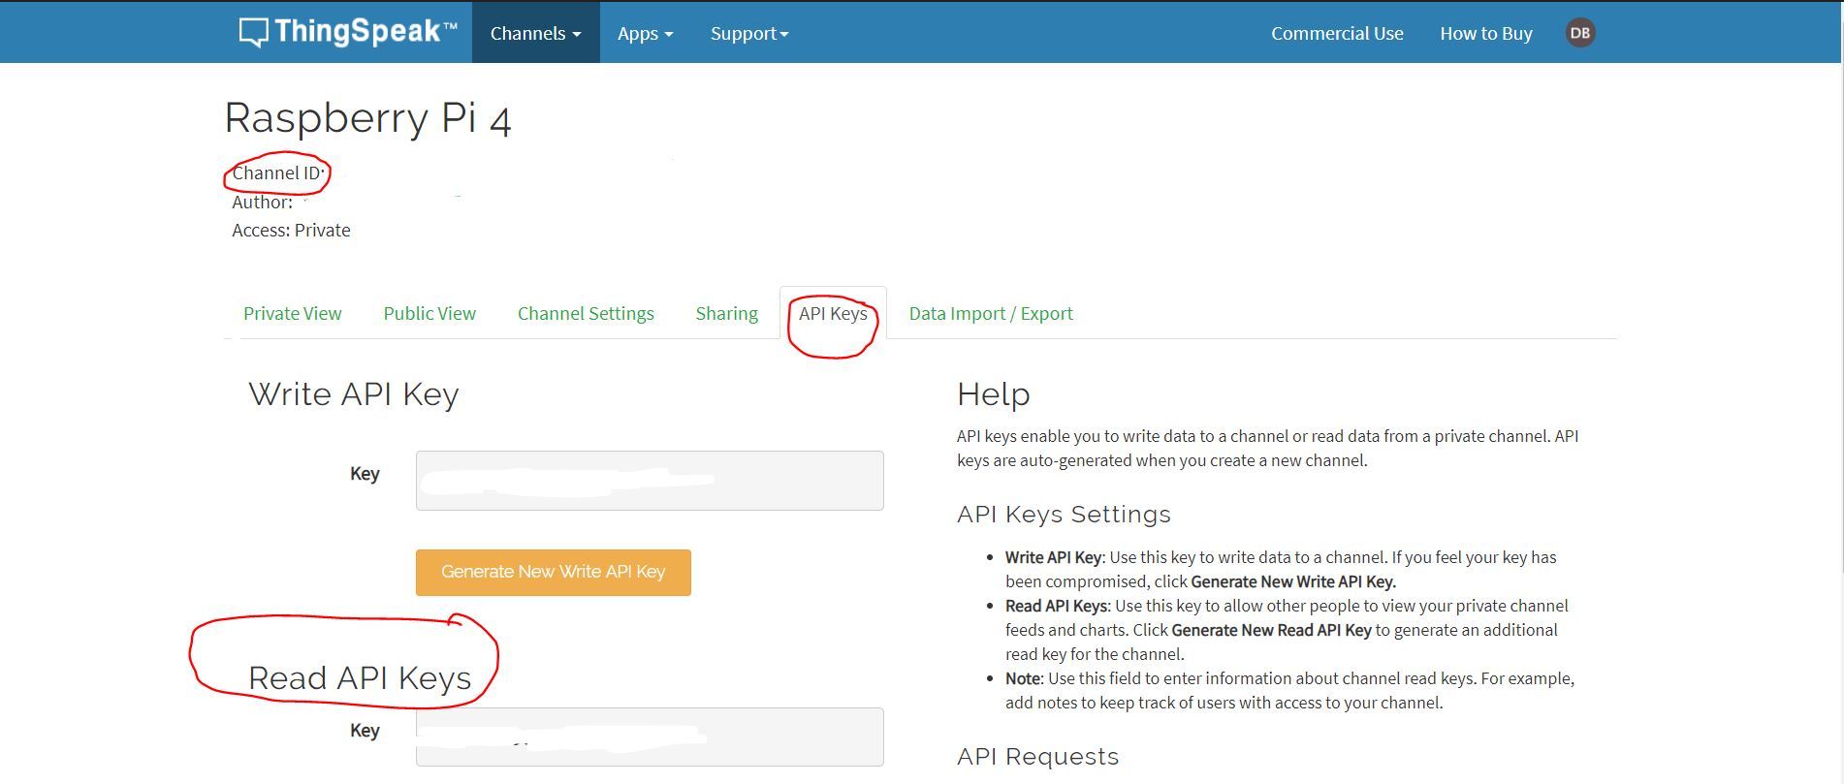Click the API Requests heading
1844x784 pixels.
click(1037, 757)
